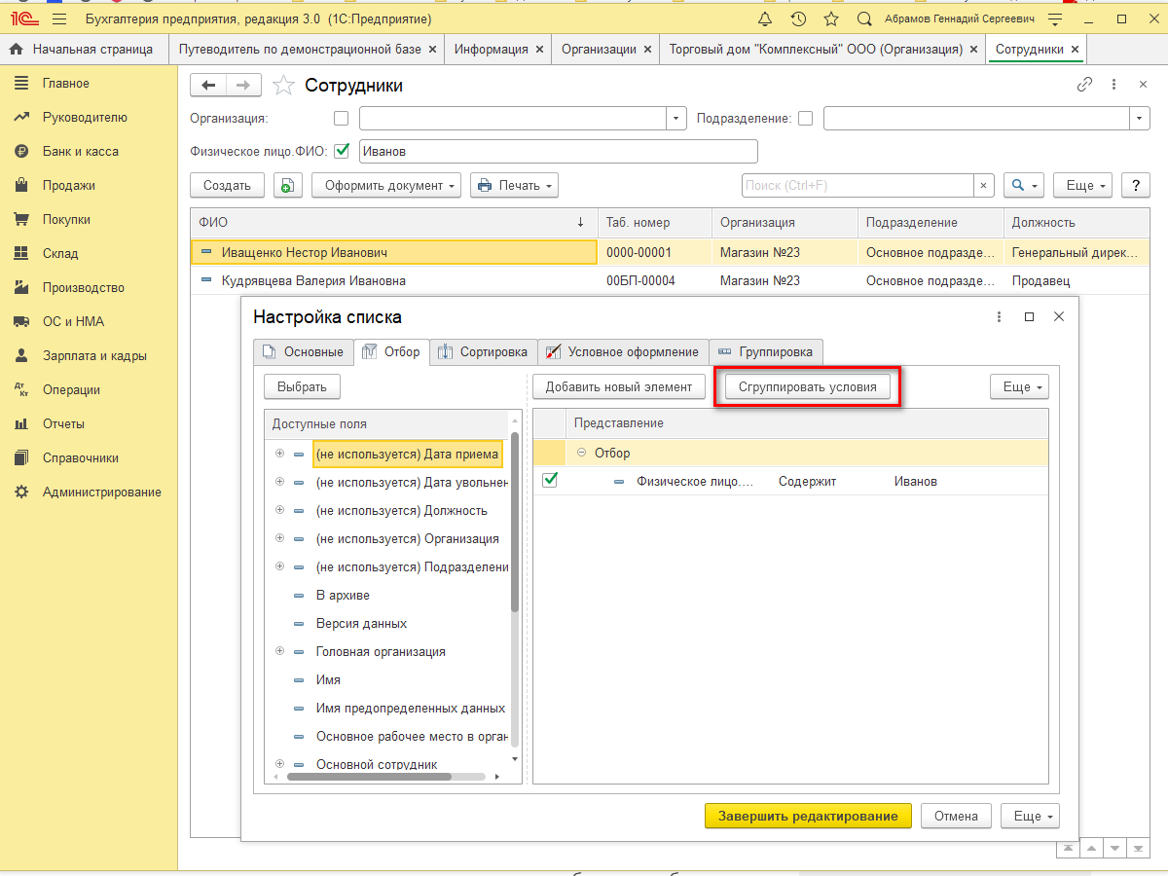
Task: Open the notifications bell icon
Action: tap(765, 19)
